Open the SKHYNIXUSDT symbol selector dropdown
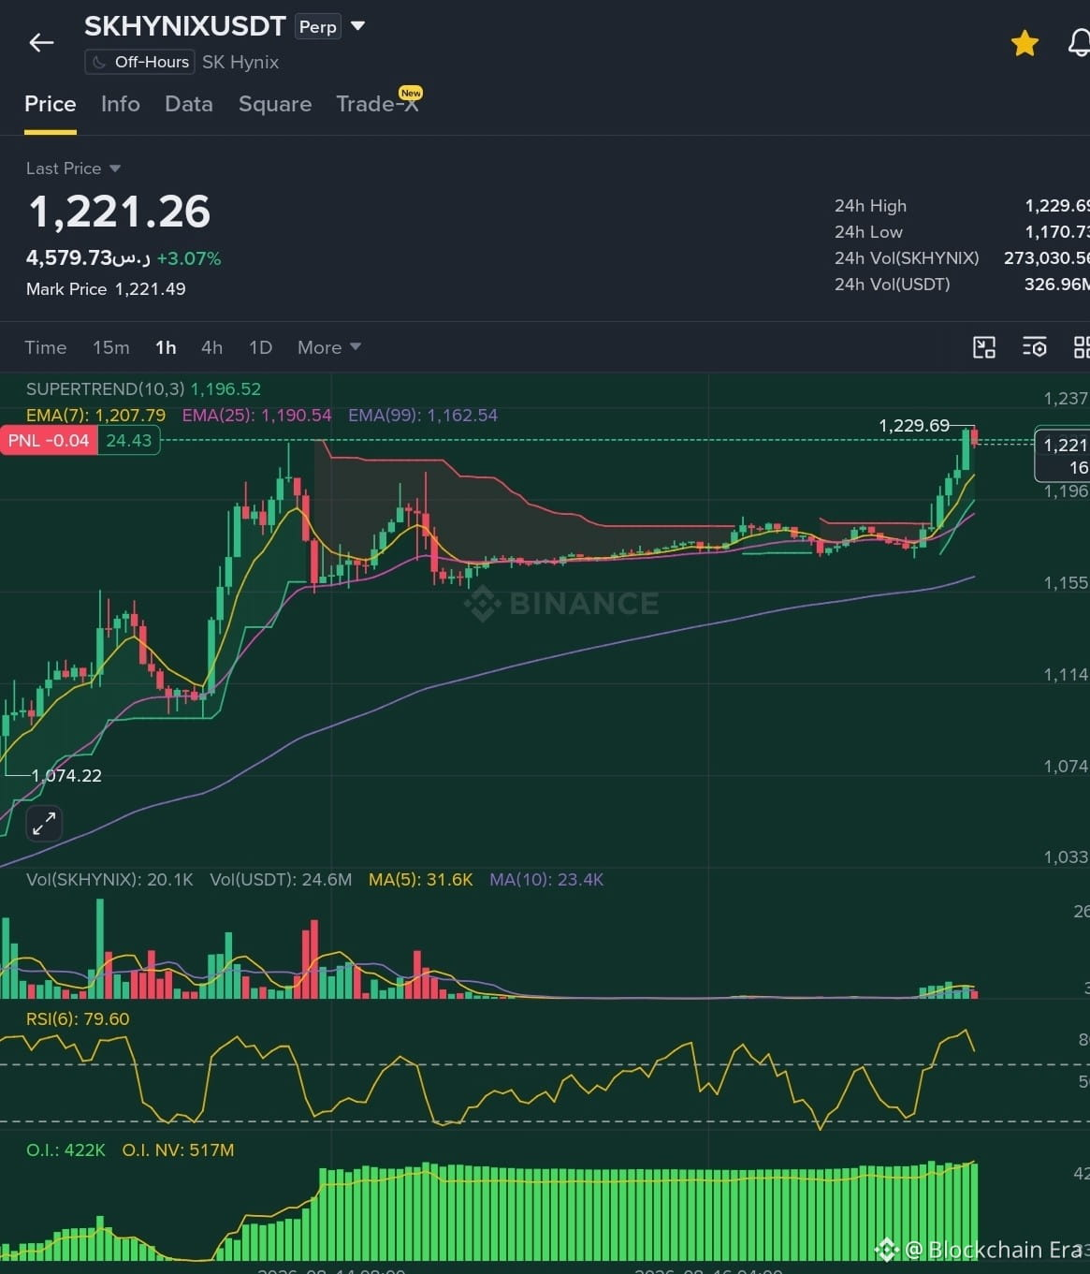The height and width of the screenshot is (1274, 1090). click(357, 26)
